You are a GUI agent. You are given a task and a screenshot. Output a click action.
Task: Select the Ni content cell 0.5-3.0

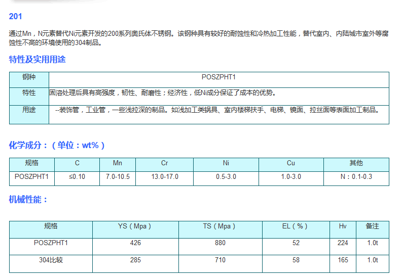click(x=226, y=177)
